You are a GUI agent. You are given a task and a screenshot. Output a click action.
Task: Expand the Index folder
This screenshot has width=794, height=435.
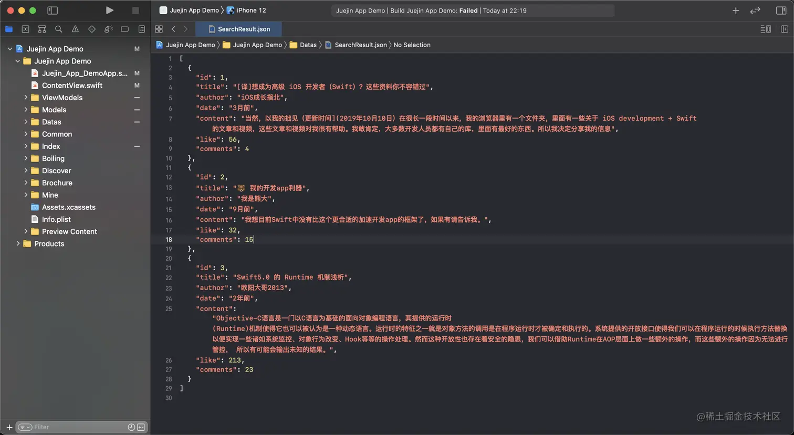pos(26,146)
